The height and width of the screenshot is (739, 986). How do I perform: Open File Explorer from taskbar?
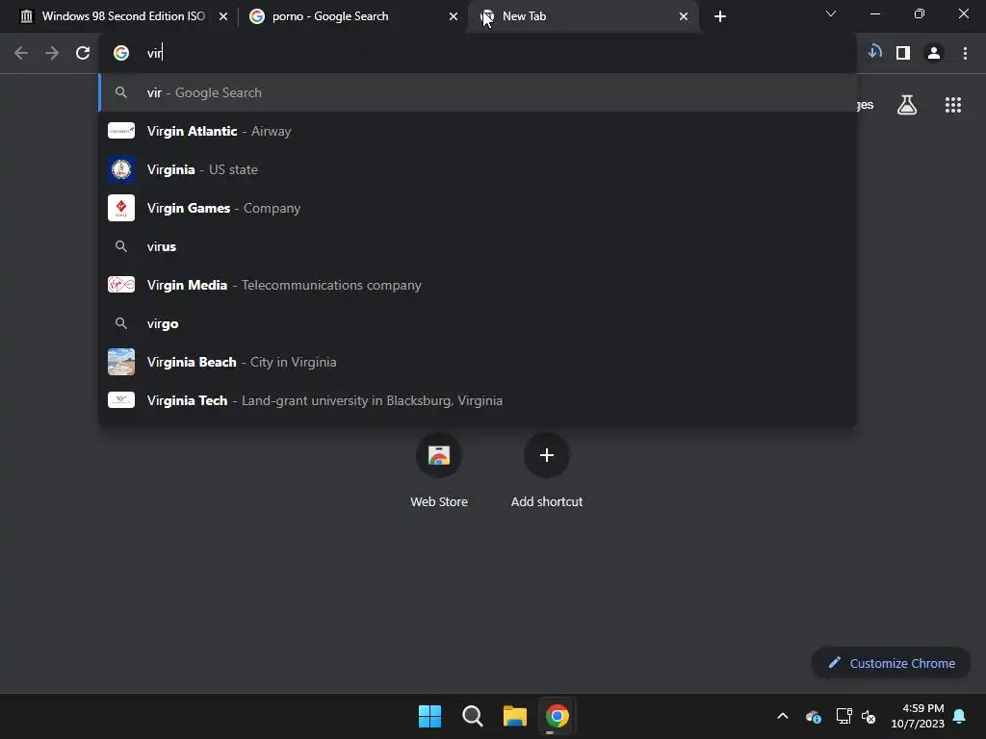pyautogui.click(x=514, y=716)
